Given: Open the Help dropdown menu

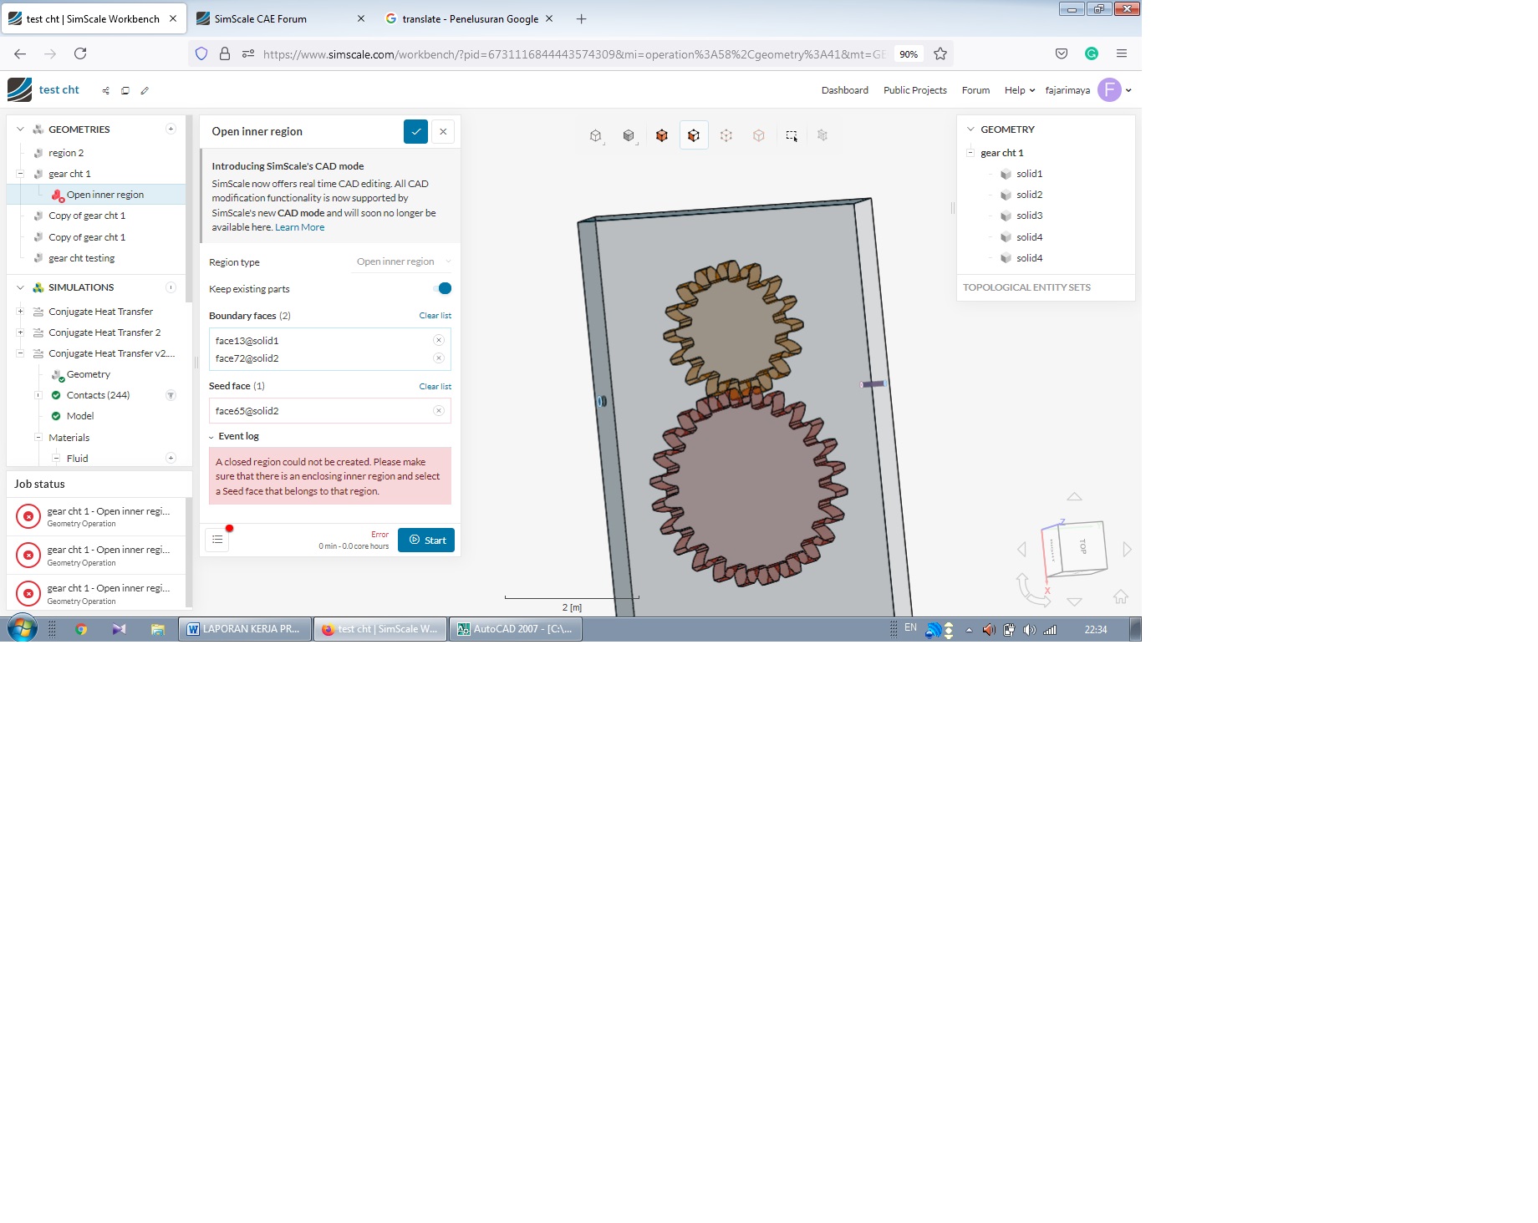Looking at the screenshot, I should (x=1020, y=90).
